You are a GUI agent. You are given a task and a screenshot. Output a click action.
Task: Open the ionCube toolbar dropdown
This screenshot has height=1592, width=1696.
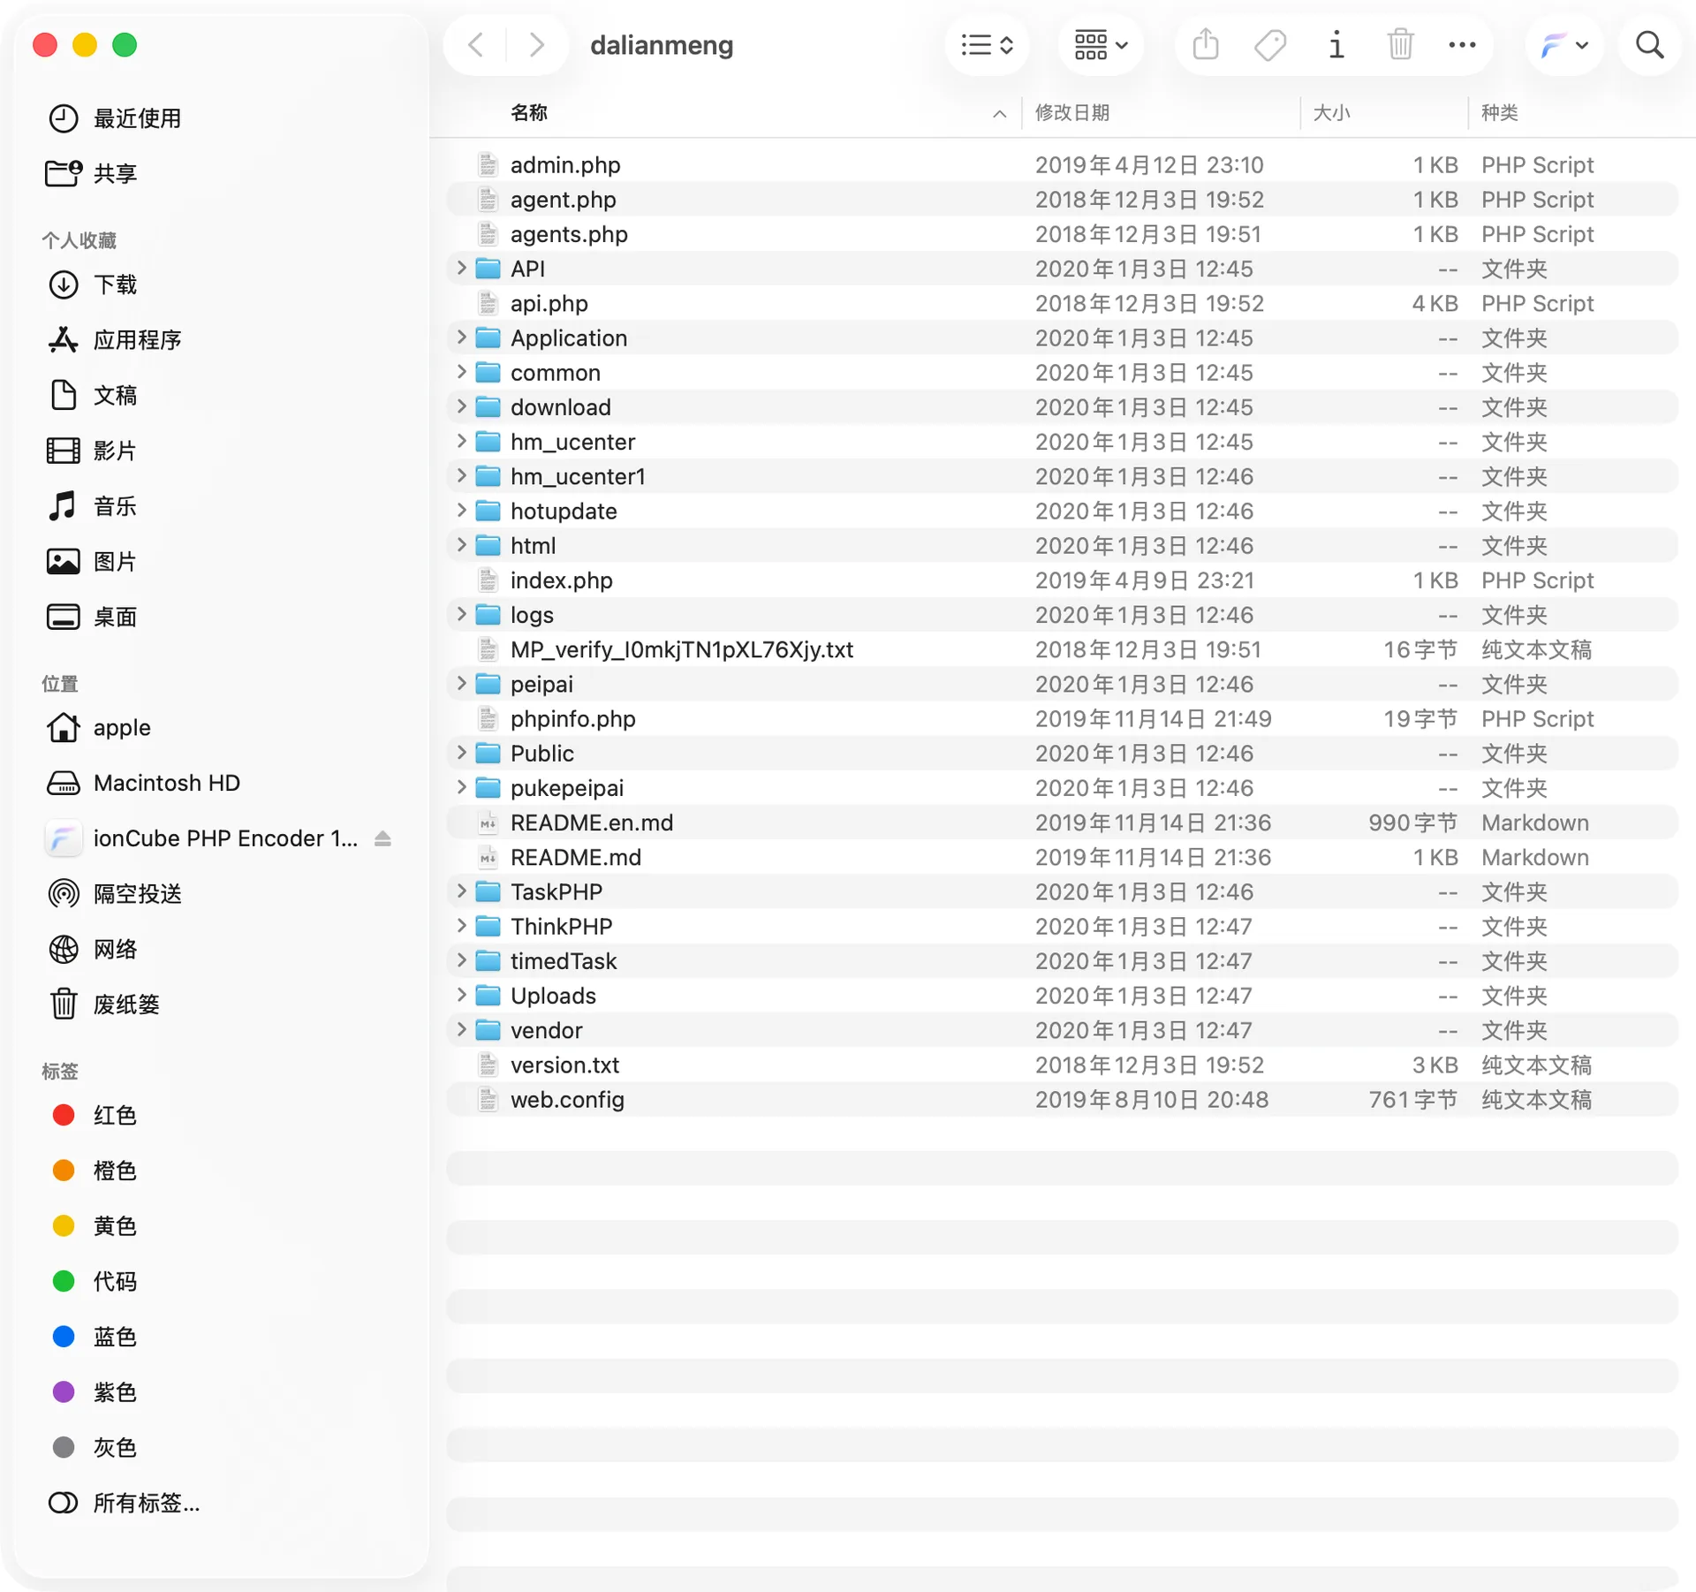click(1563, 44)
